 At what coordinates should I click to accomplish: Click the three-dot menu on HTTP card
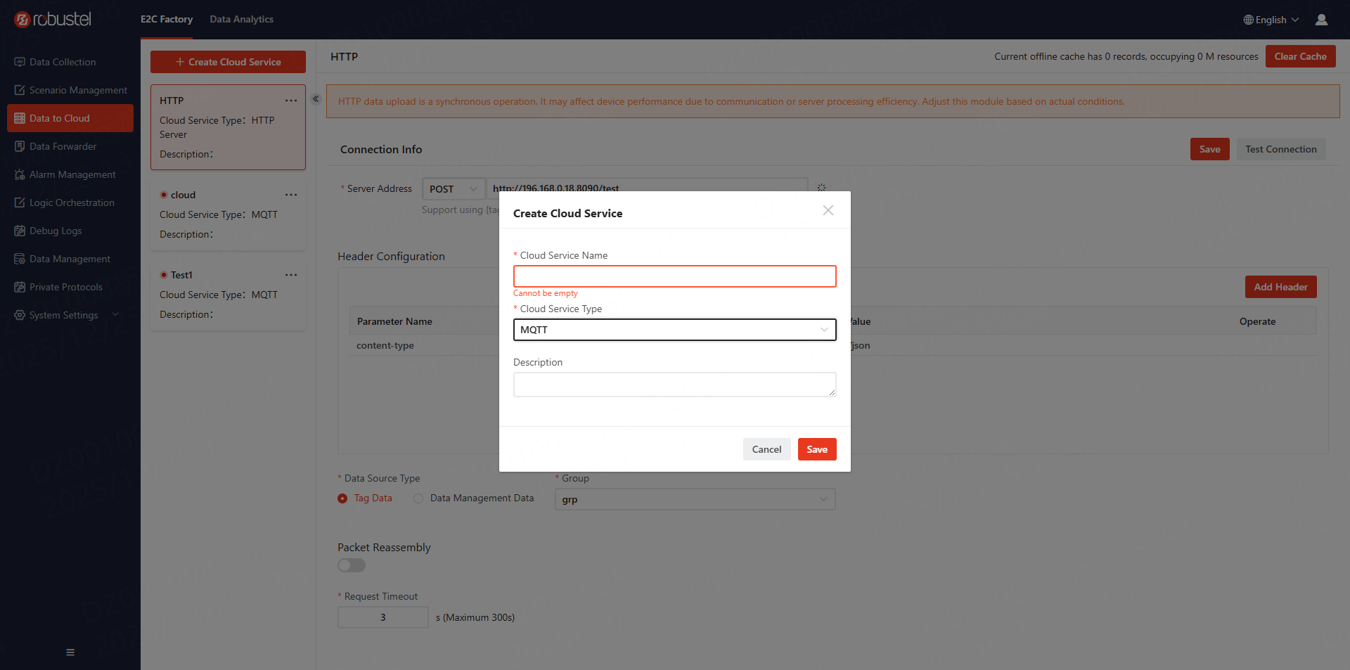[291, 101]
